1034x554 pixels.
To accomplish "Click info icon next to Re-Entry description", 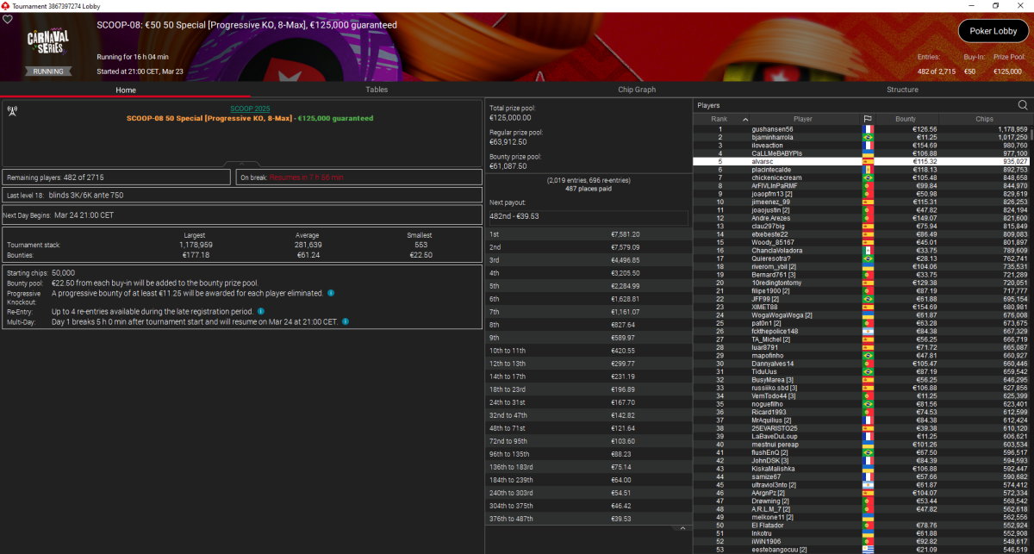I will pyautogui.click(x=261, y=311).
